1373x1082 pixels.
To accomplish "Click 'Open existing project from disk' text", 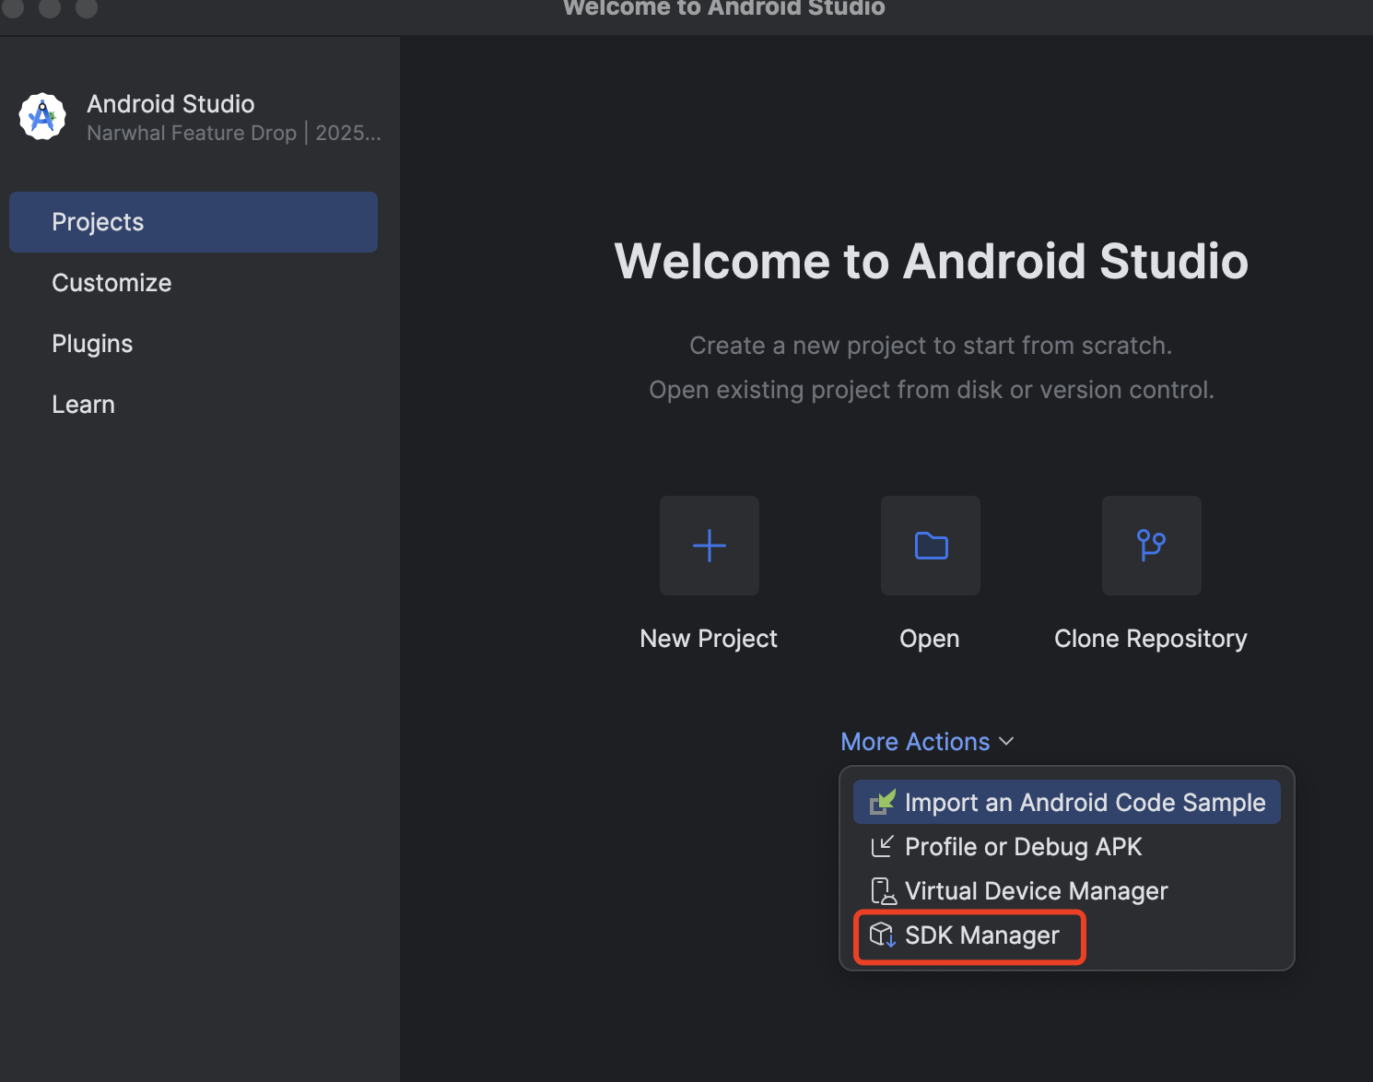I will 932,390.
